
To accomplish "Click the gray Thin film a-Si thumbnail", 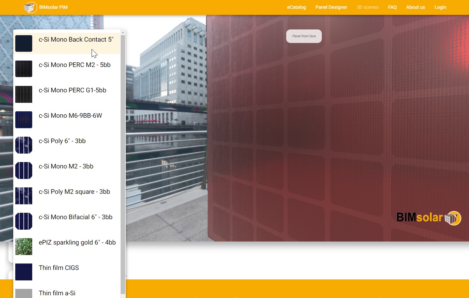I will (24, 293).
